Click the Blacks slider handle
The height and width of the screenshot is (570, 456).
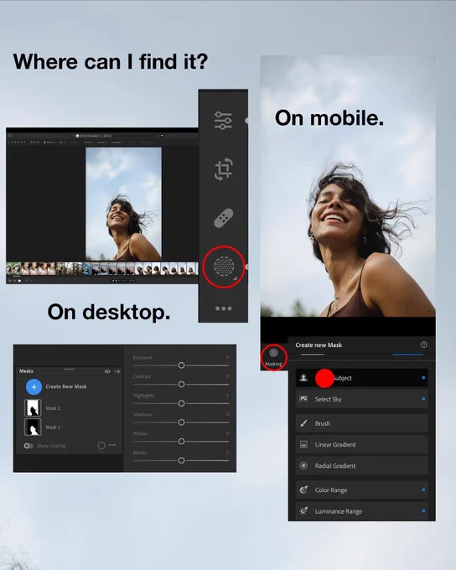point(181,460)
